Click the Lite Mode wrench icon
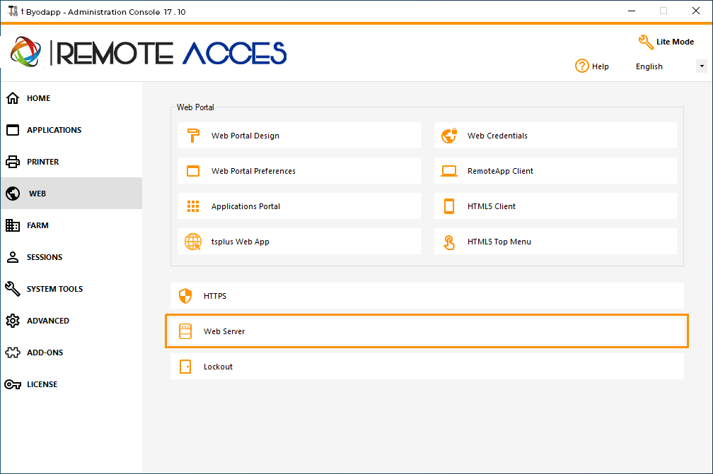Screen dimensions: 713x474 click(x=647, y=42)
